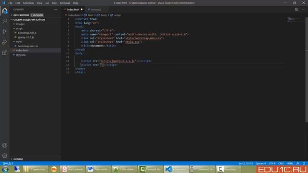This screenshot has width=308, height=173.
Task: Click errors and warnings status indicator
Action: click(8, 163)
